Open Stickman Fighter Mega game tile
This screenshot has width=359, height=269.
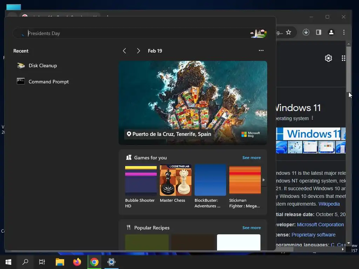pos(245,186)
